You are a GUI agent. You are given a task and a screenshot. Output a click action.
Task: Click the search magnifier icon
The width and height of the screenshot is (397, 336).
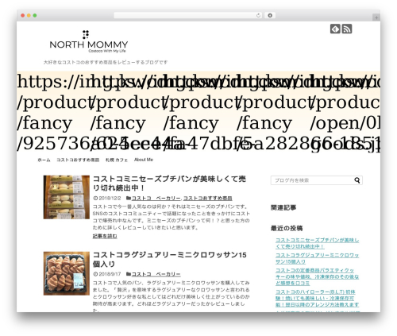[357, 180]
